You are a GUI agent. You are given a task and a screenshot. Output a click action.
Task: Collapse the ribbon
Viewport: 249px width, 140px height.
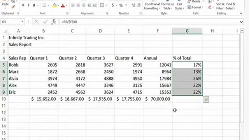(x=241, y=14)
